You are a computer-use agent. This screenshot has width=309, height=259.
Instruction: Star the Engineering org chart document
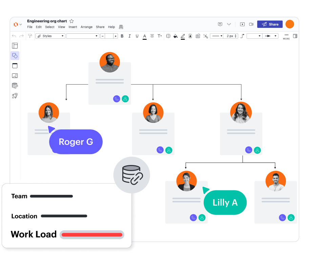(71, 21)
